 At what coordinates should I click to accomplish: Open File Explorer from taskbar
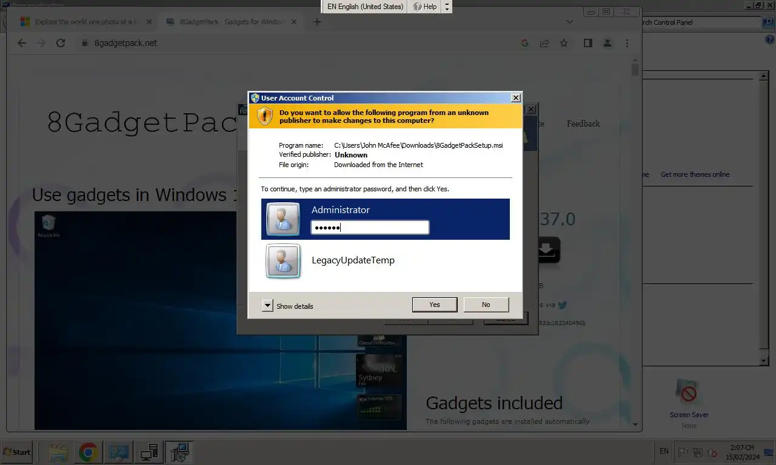(x=58, y=452)
